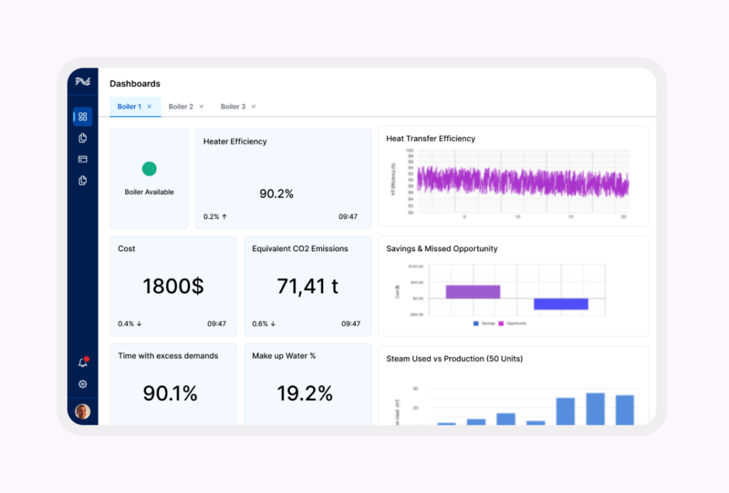Screen dimensions: 729x493
Task: Click the Heat Transfer Efficiency line chart
Action: pyautogui.click(x=522, y=181)
